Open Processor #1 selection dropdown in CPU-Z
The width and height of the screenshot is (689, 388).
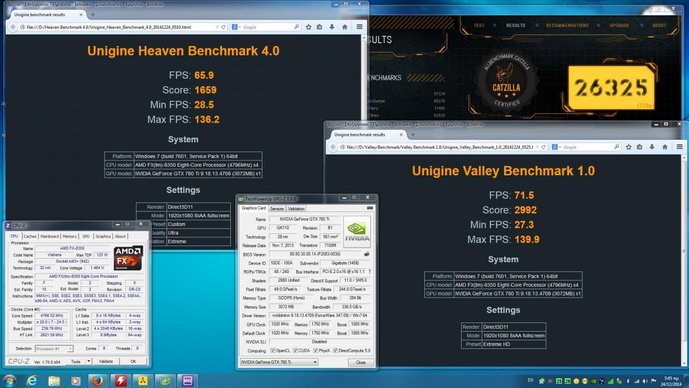click(x=54, y=348)
